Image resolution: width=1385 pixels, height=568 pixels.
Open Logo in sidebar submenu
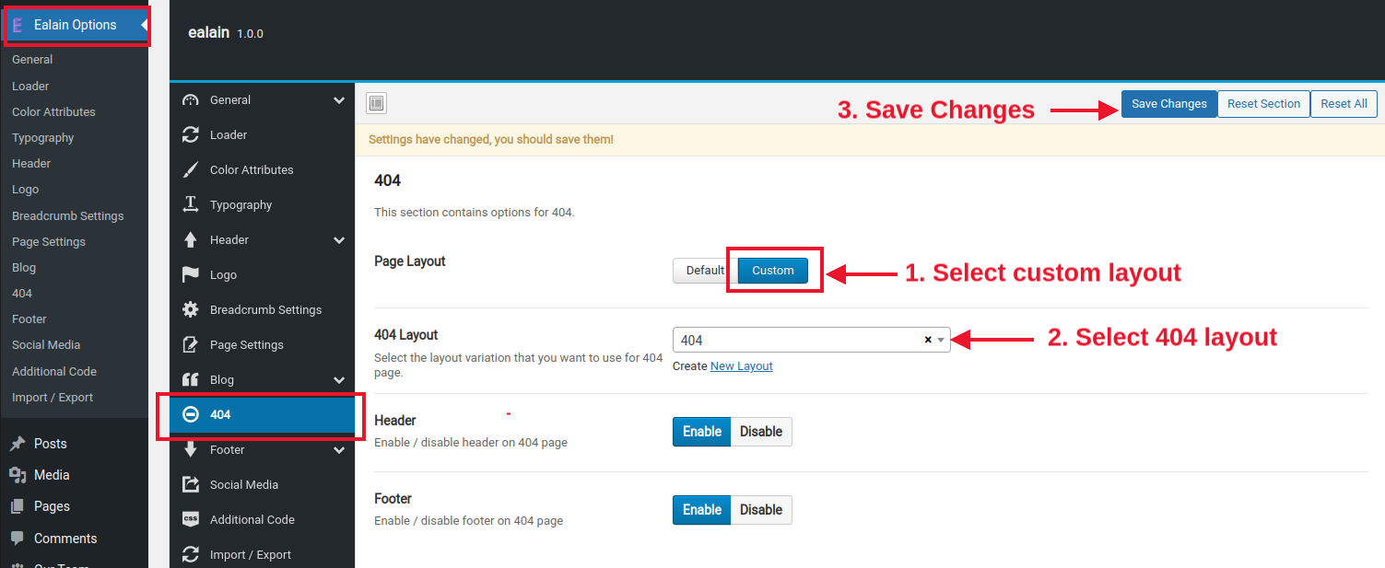(x=25, y=189)
